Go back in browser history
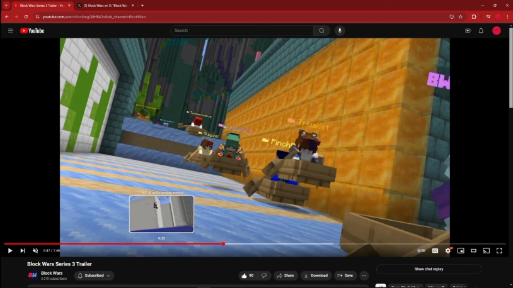This screenshot has width=513, height=288. pyautogui.click(x=7, y=16)
